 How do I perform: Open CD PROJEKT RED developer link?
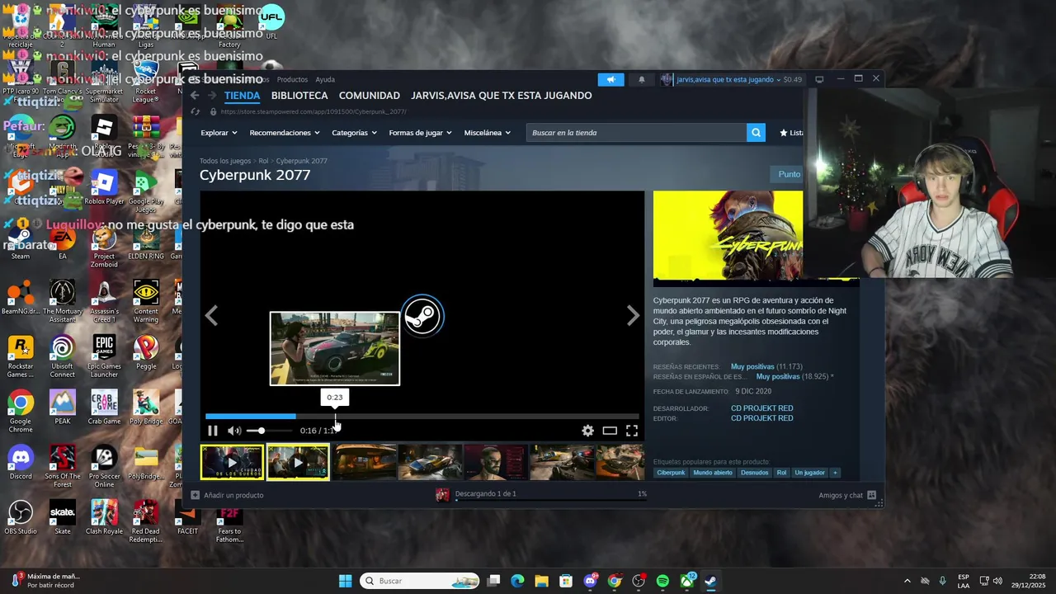click(x=761, y=408)
